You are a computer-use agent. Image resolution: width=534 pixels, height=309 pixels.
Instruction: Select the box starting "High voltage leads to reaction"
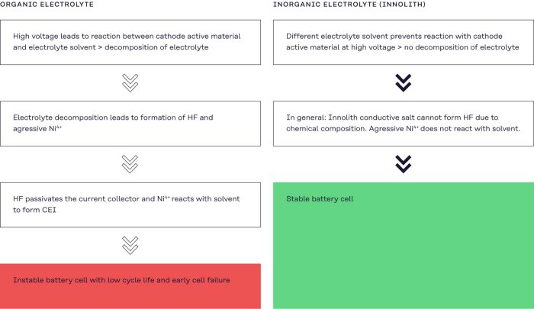pos(130,42)
